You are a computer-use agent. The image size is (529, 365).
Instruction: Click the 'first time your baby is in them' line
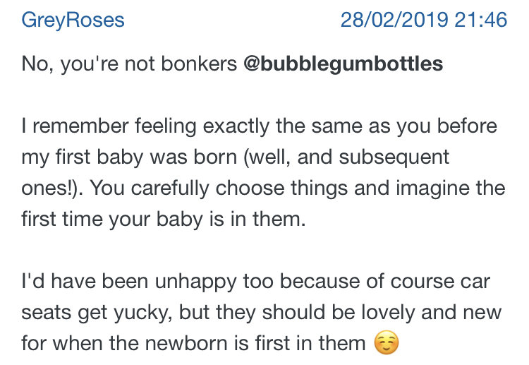pyautogui.click(x=164, y=219)
